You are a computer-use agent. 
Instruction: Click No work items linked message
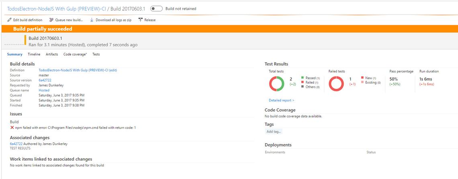pos(57,165)
